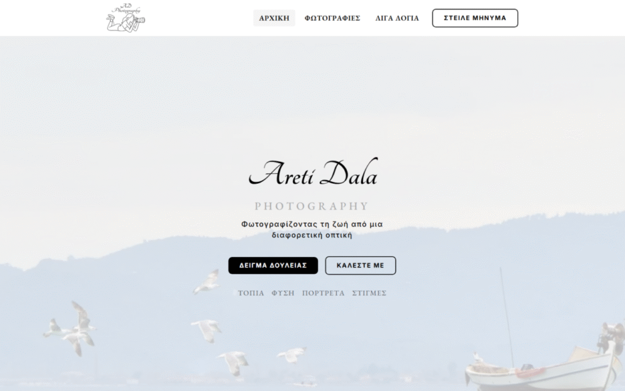625x391 pixels.
Task: Open the ΦΥΣΗ category link
Action: [x=283, y=293]
